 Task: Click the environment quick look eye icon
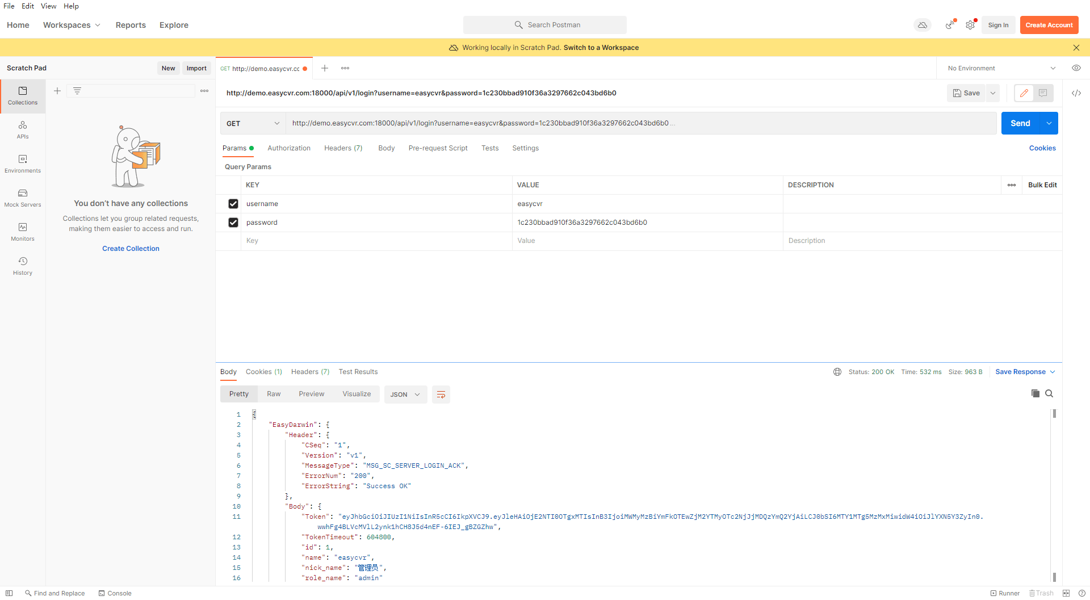point(1076,68)
